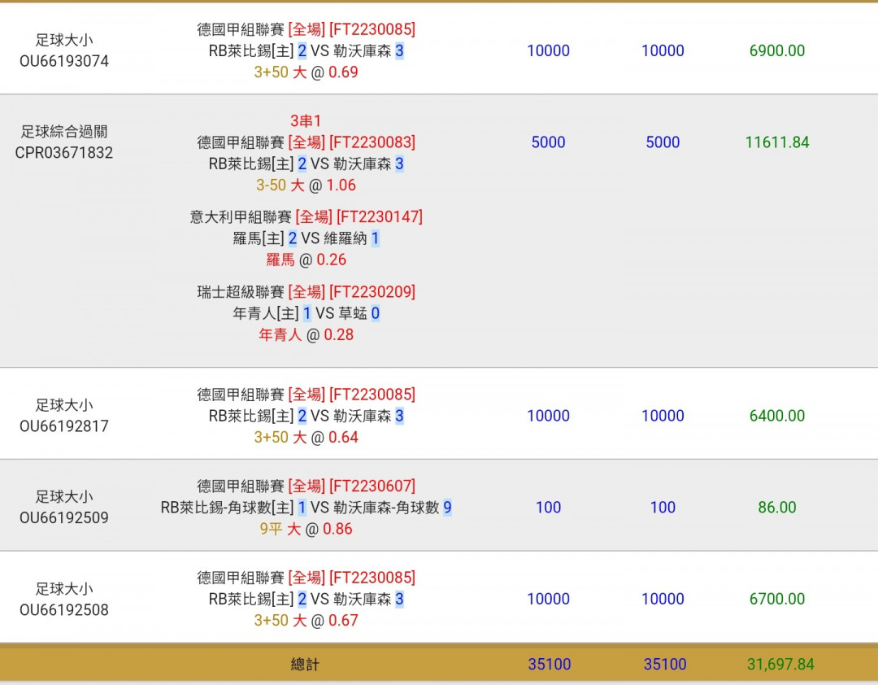
Task: Click the 6400.00 result amount
Action: pos(776,416)
